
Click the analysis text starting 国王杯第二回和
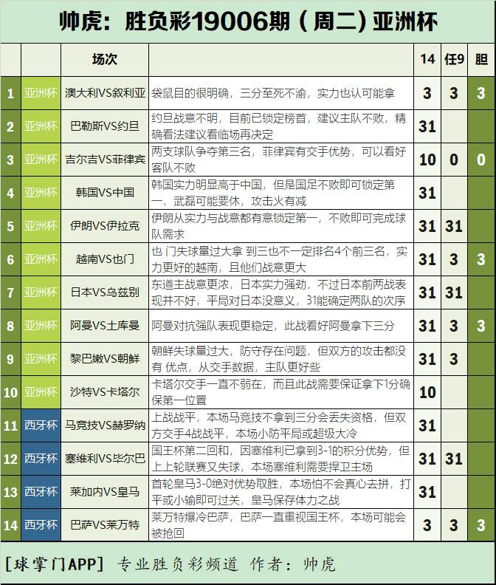[x=280, y=459]
